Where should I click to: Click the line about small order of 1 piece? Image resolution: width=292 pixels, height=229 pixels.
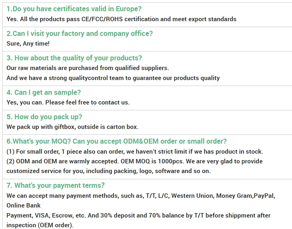coord(135,152)
